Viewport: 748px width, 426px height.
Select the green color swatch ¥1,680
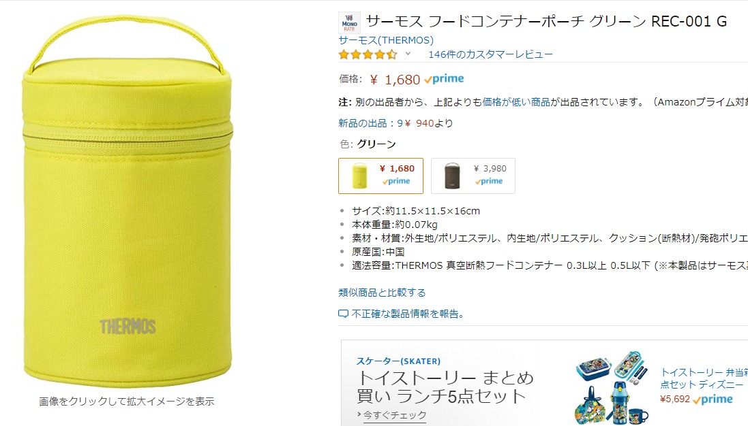tap(380, 176)
